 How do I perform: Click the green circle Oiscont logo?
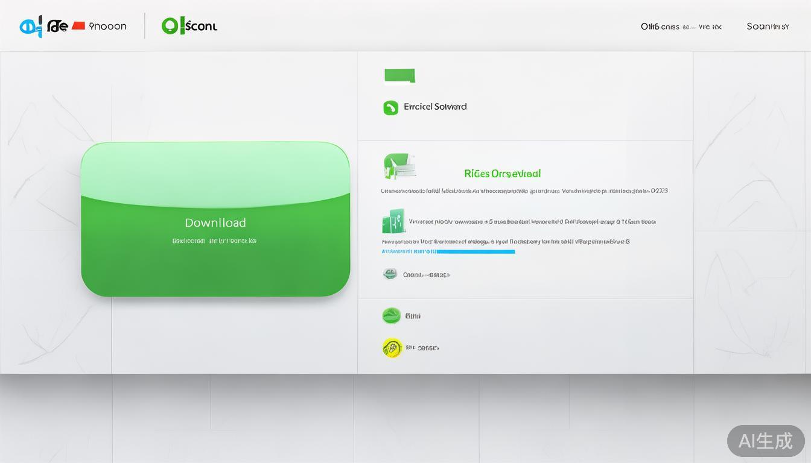[x=170, y=26]
